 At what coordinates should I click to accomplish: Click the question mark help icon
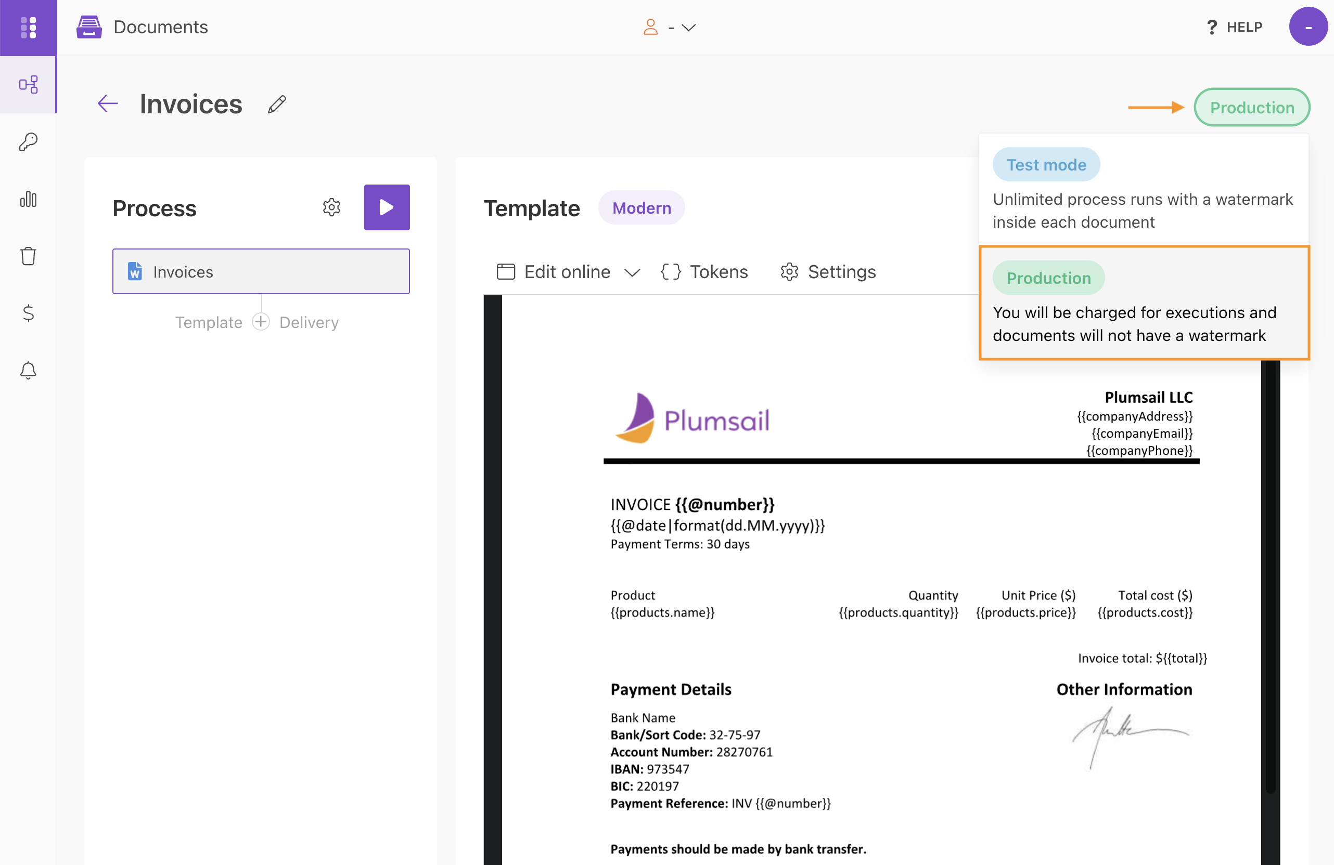point(1212,27)
